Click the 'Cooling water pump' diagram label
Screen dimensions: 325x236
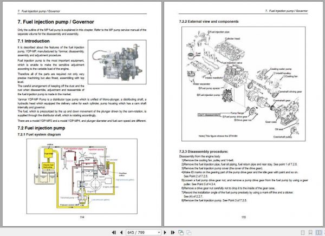tap(281, 69)
